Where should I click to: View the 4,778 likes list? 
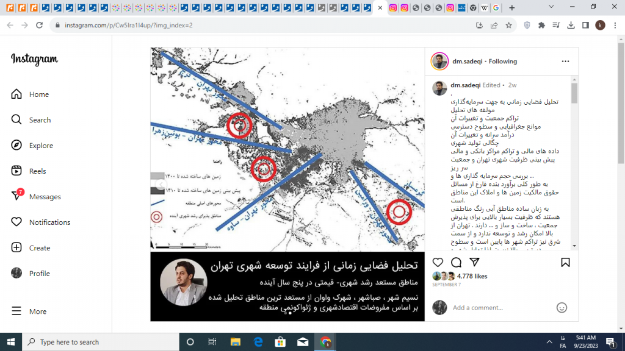tap(472, 276)
